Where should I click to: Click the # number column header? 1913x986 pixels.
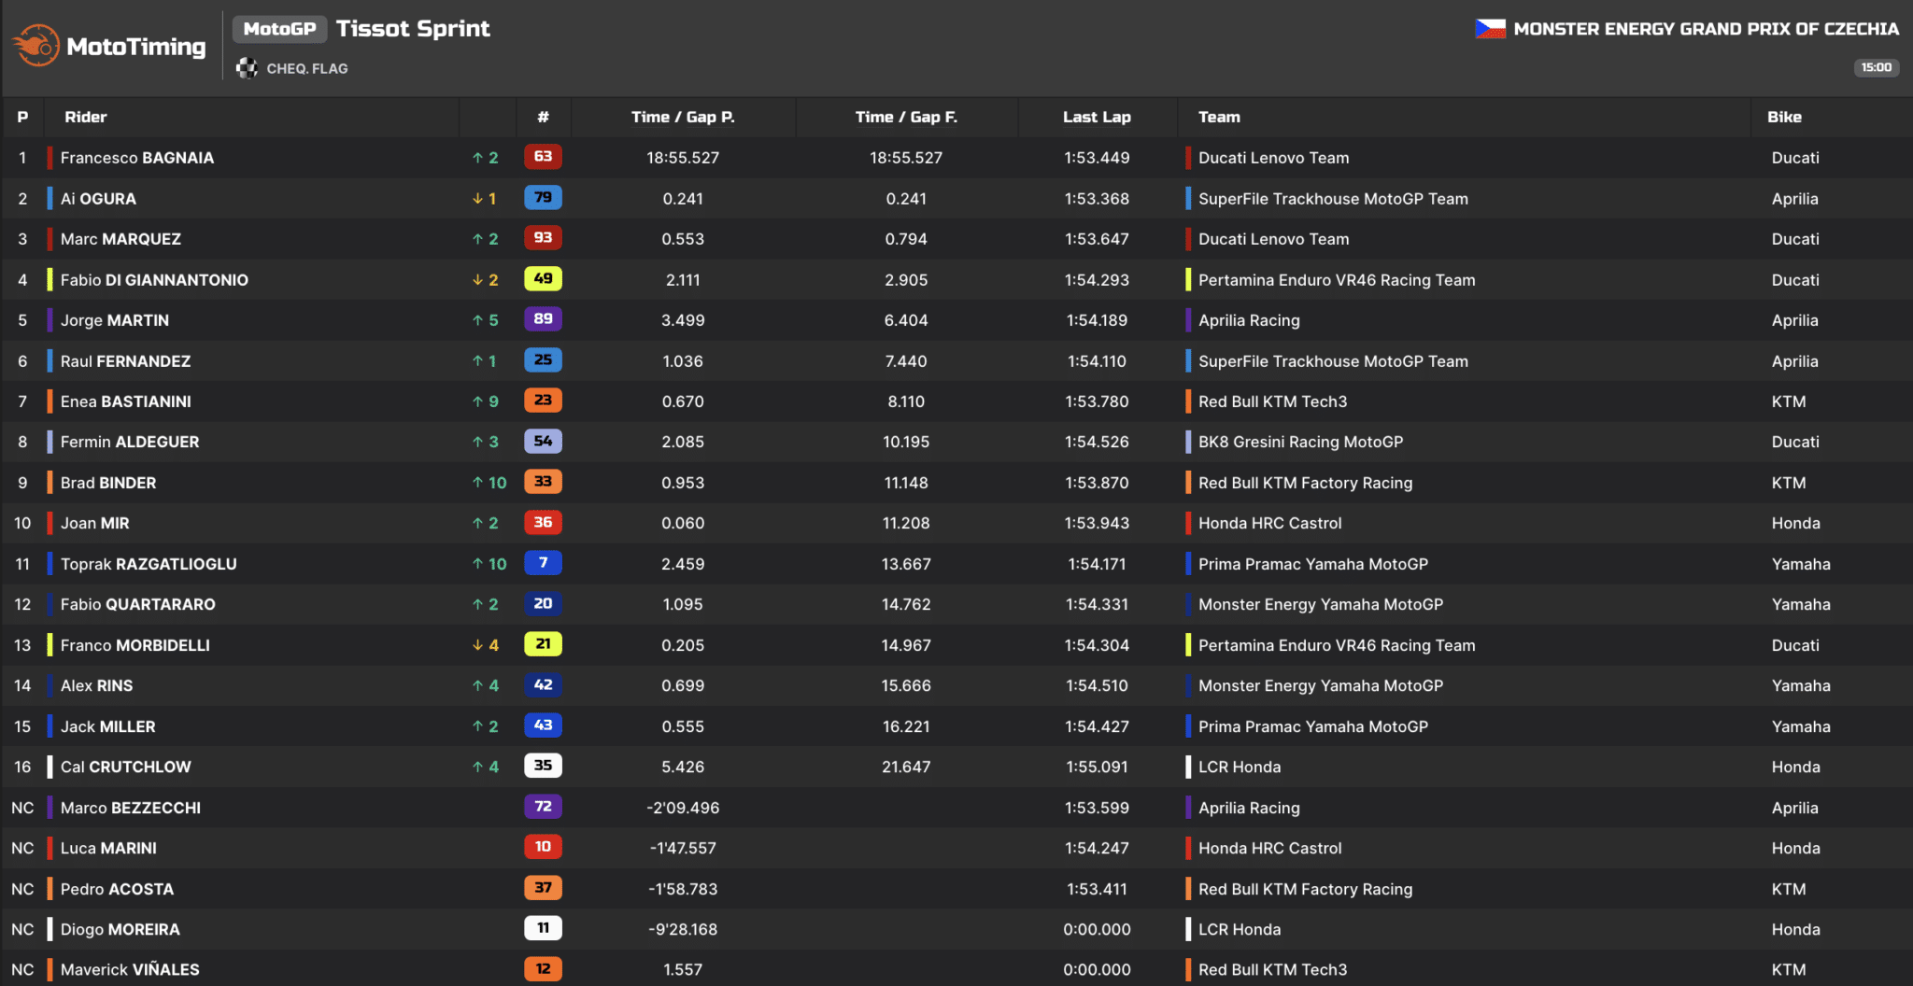click(x=543, y=117)
